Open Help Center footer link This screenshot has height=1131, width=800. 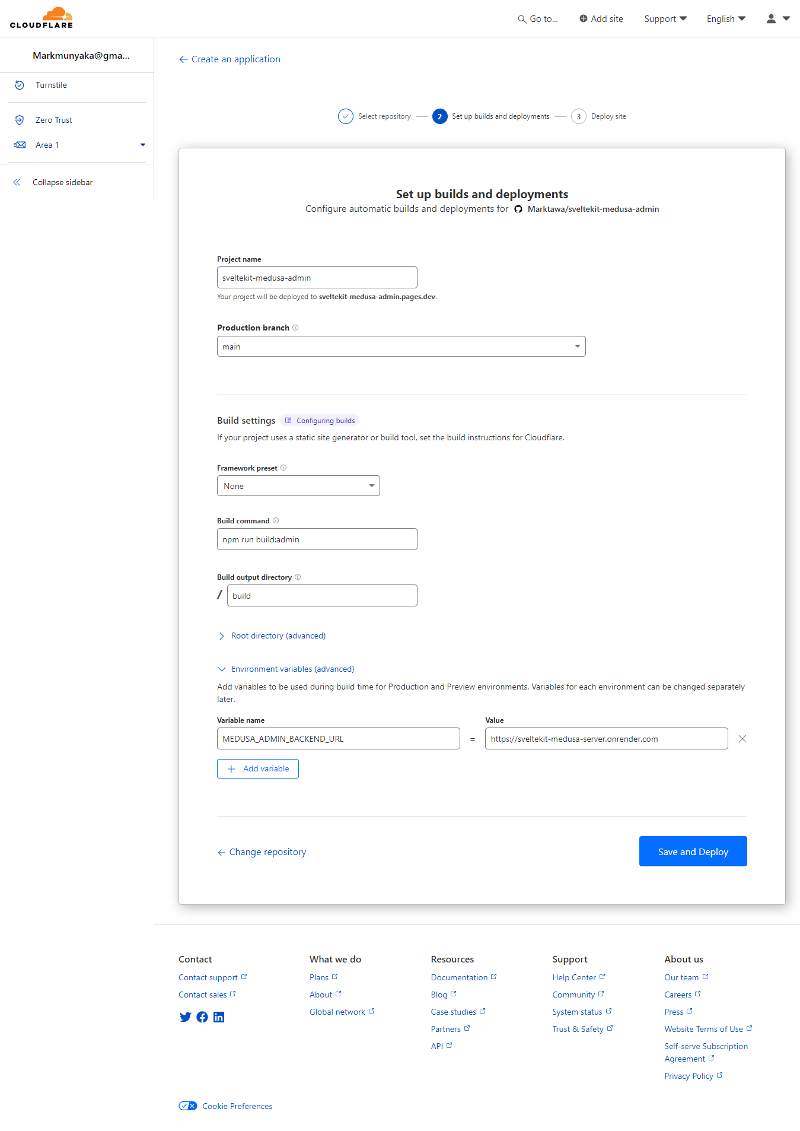(x=579, y=977)
